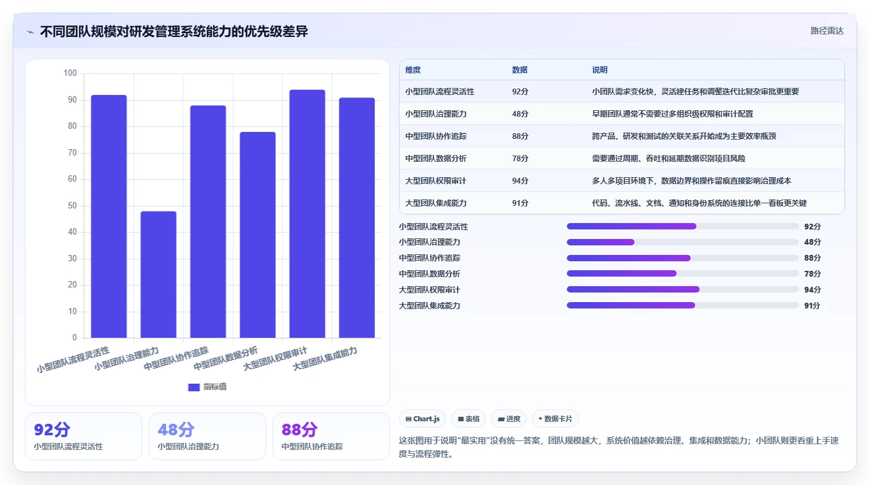Screen dimensions: 870x485
Task: Click the table data cell 78分
Action: click(x=520, y=159)
